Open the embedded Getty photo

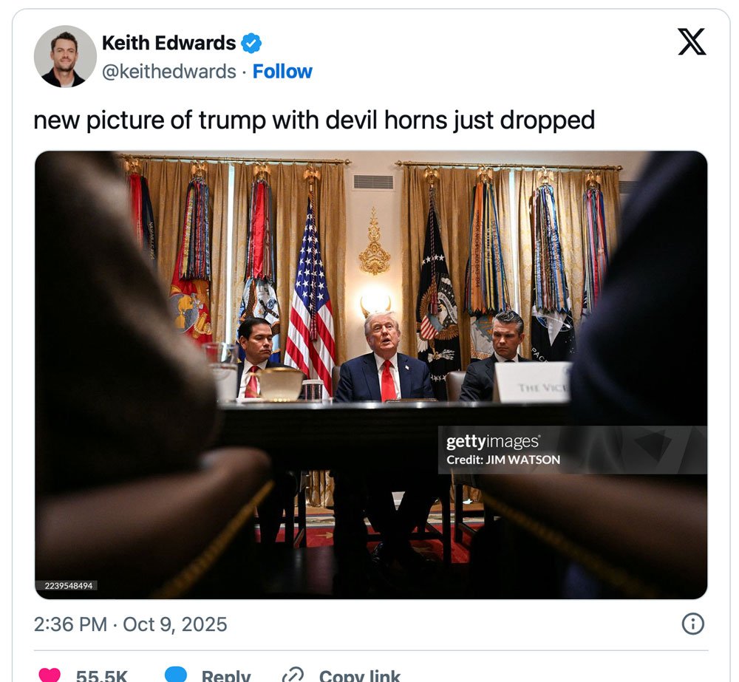[371, 375]
